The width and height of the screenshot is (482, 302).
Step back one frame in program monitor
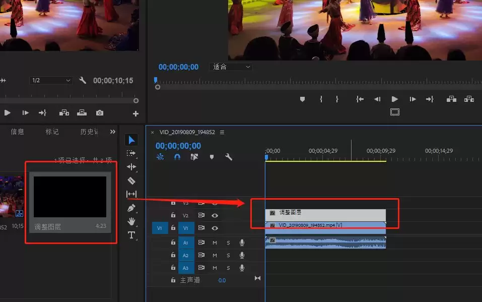coord(377,99)
